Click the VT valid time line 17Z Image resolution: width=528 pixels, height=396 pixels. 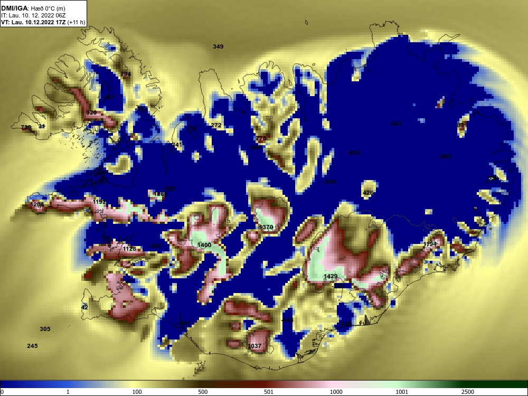tap(43, 23)
